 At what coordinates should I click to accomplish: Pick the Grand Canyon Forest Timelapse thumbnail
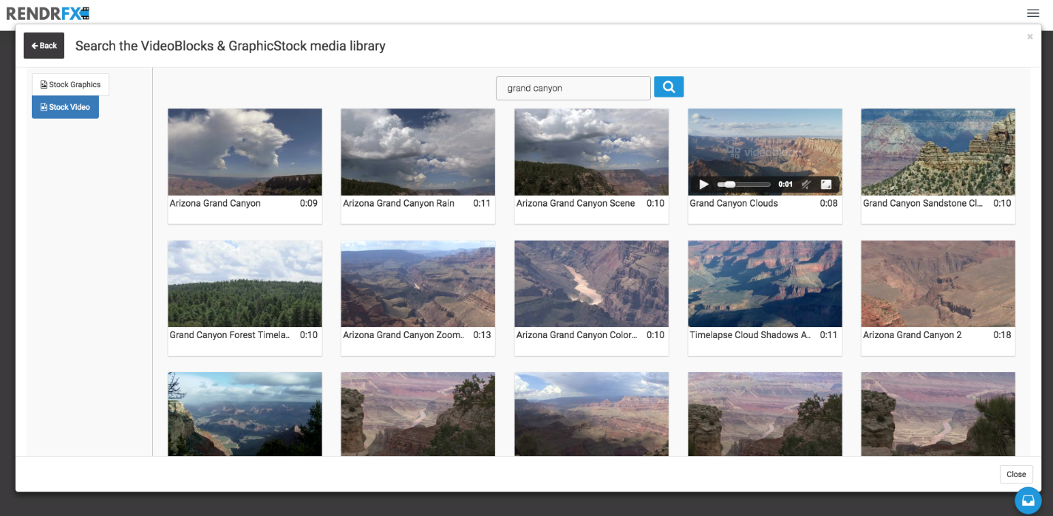[245, 283]
